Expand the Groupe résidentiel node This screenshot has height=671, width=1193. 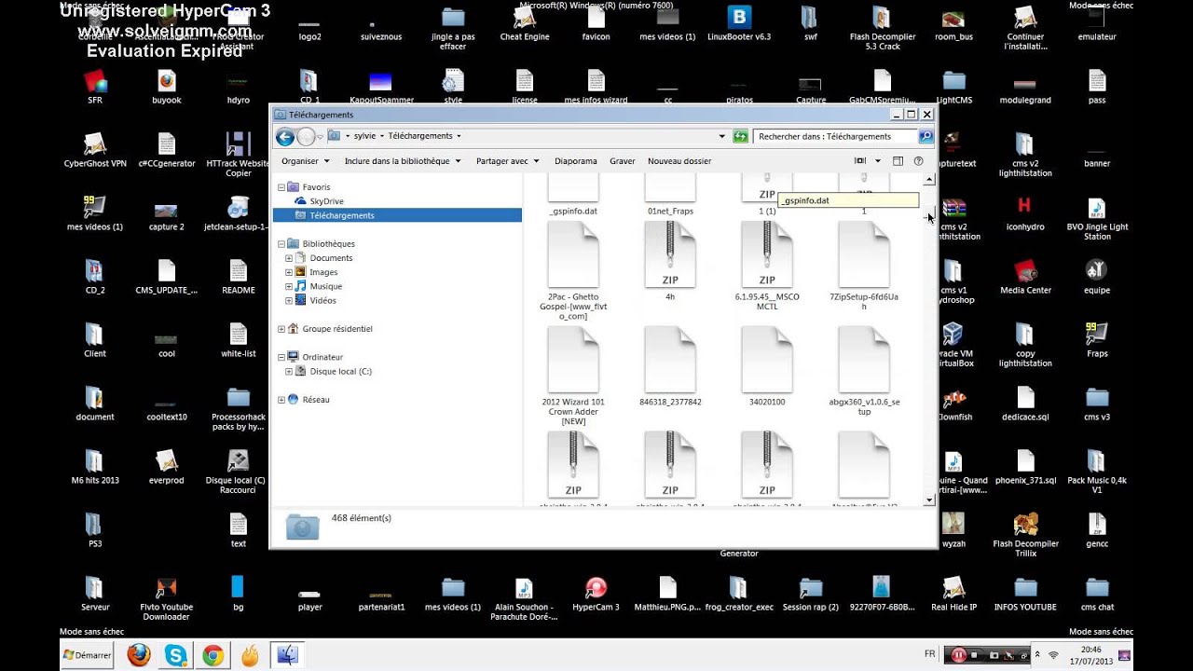[281, 329]
